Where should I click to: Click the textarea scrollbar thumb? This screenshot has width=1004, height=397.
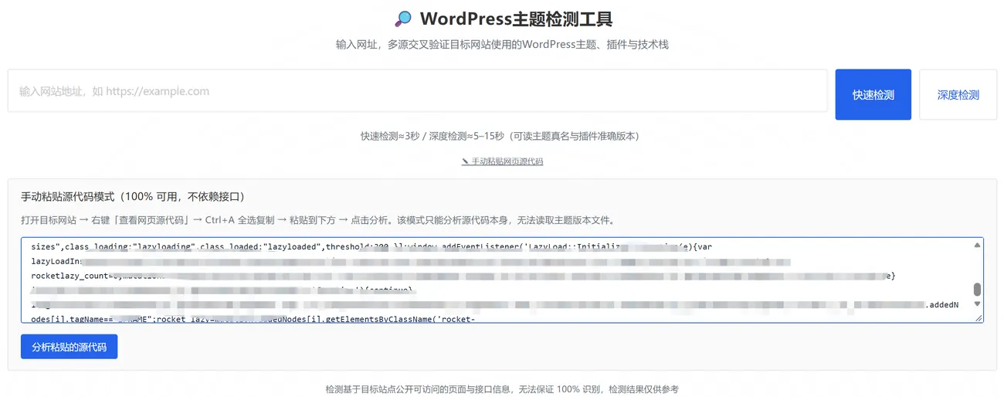[x=977, y=290]
